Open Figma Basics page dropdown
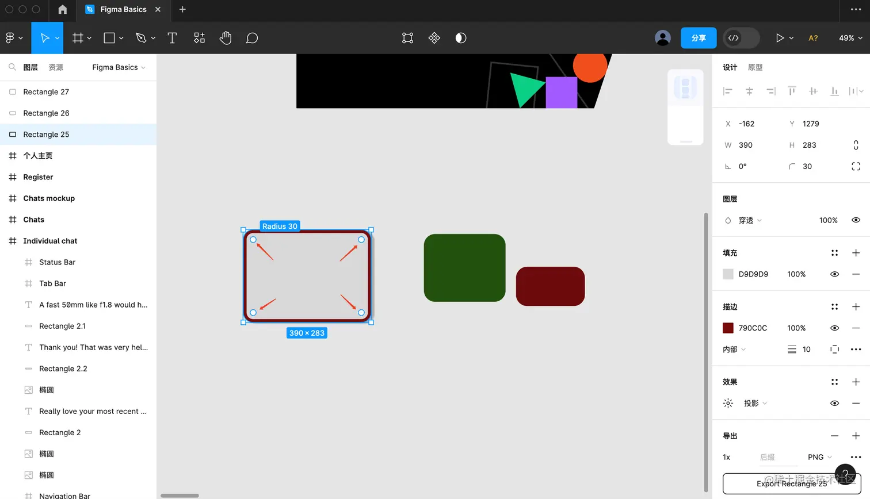870x499 pixels. (x=119, y=67)
